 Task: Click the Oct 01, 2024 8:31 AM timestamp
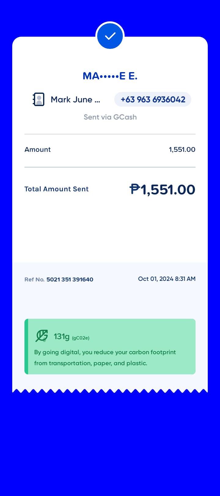click(167, 279)
